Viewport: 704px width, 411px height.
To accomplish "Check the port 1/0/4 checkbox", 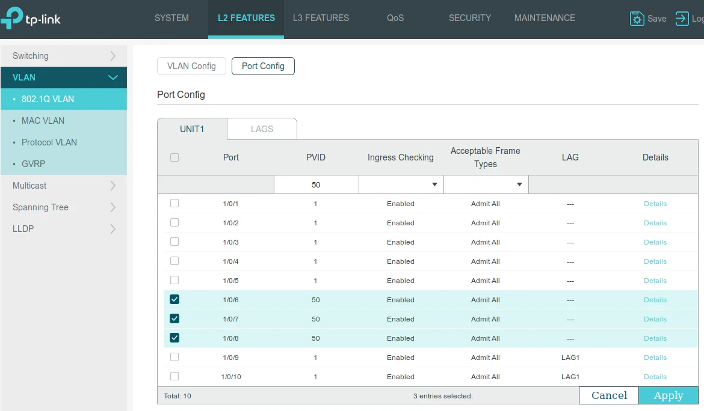I will click(x=174, y=261).
